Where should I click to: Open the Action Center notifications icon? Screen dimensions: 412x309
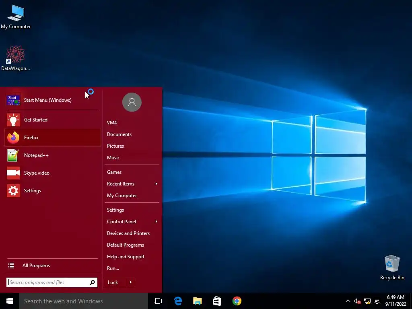(x=377, y=301)
